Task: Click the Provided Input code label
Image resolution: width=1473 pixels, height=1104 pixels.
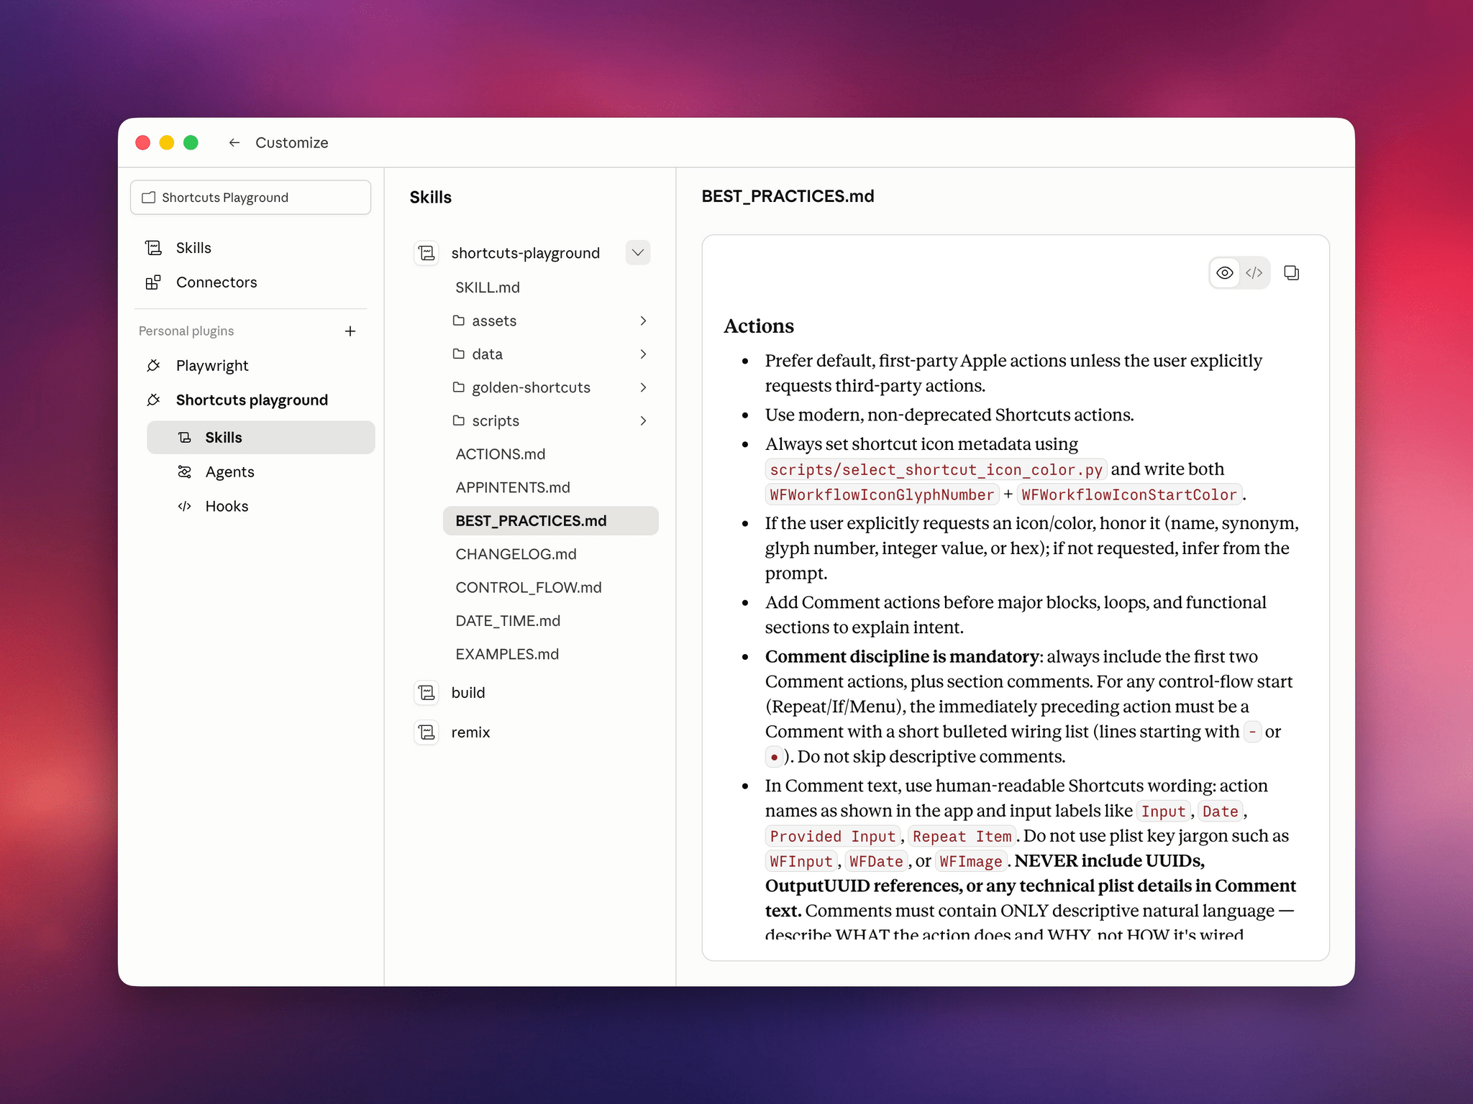Action: 832,836
